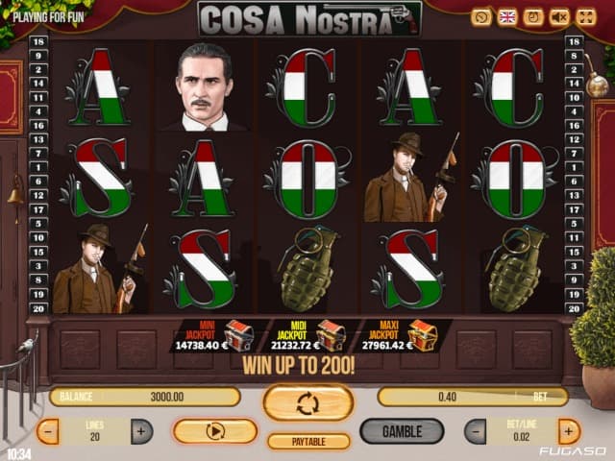
Task: Click the Midi Jackpot chest
Action: pos(332,335)
